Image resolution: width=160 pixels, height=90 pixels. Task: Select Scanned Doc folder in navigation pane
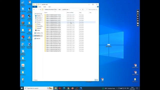pos(39,26)
